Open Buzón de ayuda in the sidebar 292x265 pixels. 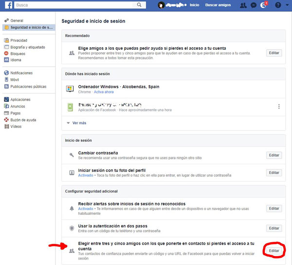click(x=23, y=120)
